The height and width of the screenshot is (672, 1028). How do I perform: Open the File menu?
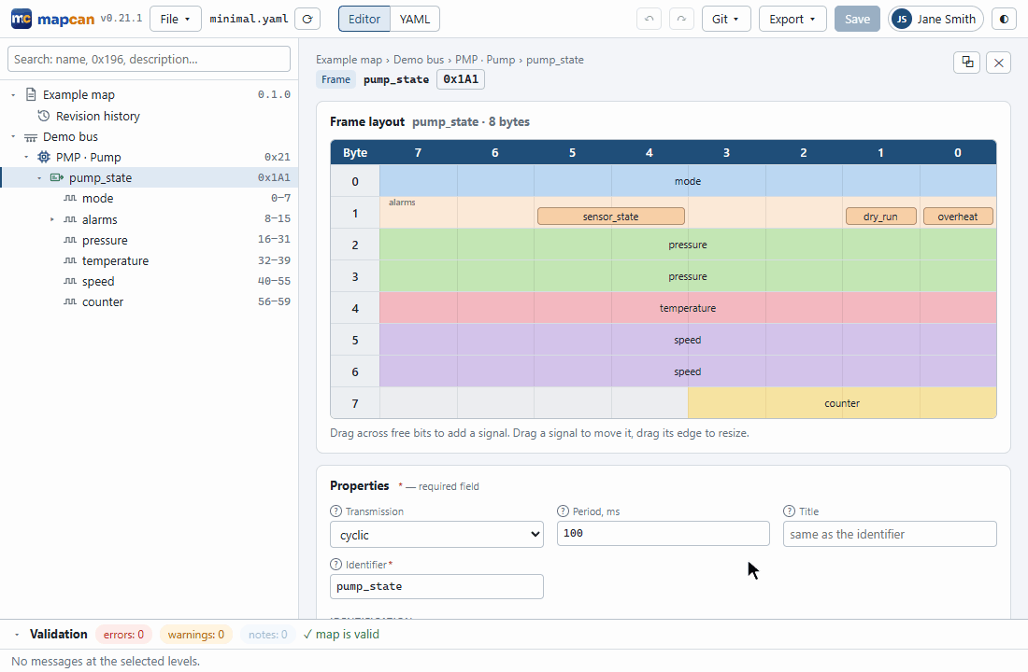[x=175, y=19]
